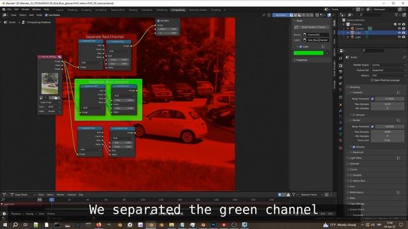Open the green node color swatch
The height and width of the screenshot is (229, 408).
pyautogui.click(x=309, y=53)
